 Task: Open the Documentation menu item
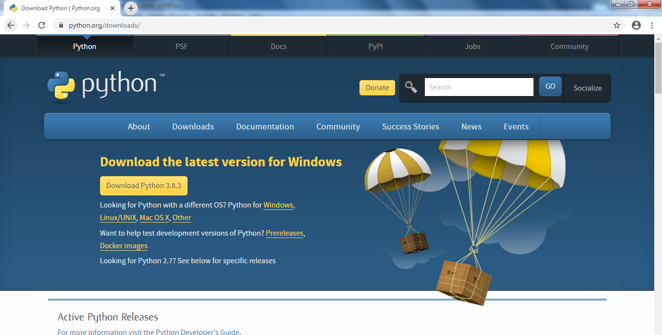point(265,127)
